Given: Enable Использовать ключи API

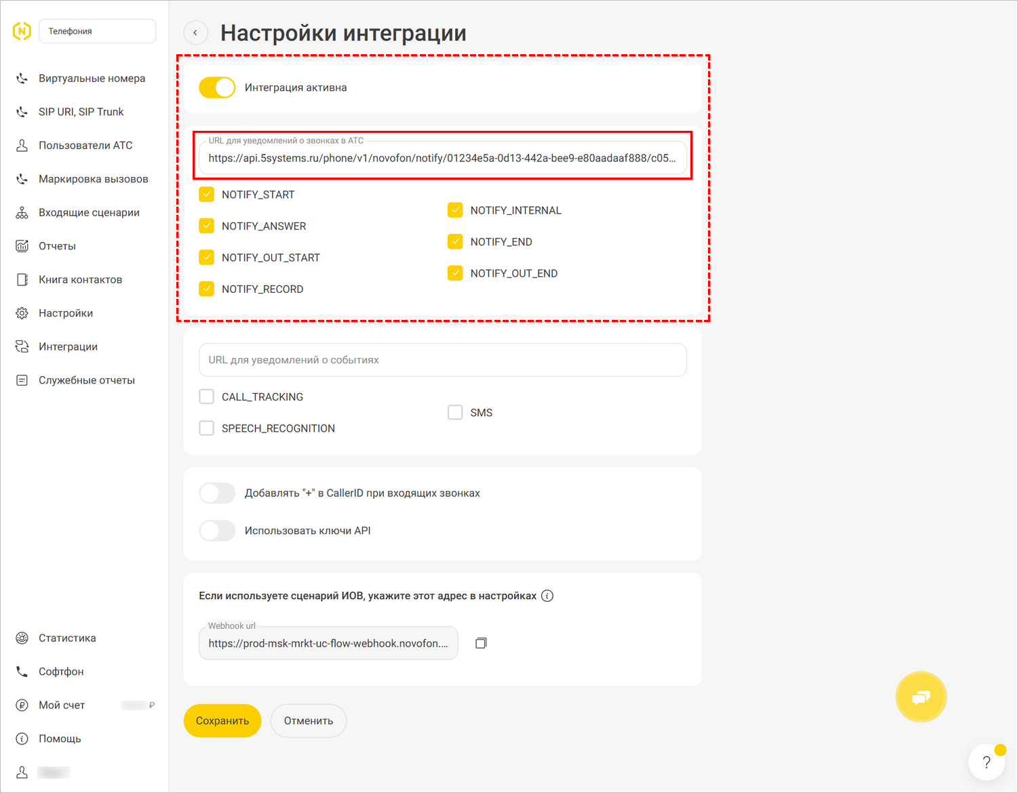Looking at the screenshot, I should point(216,530).
